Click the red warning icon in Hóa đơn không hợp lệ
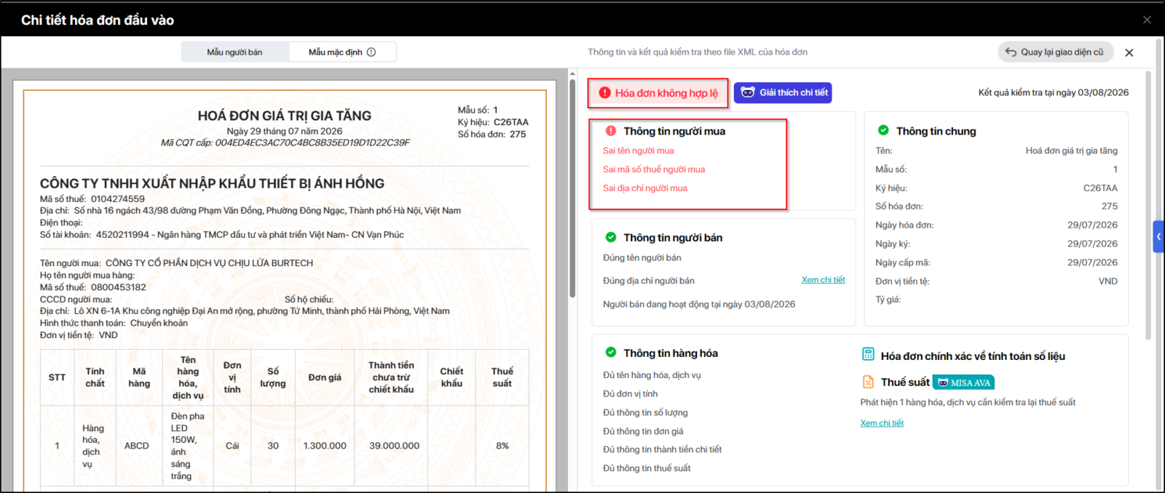 (605, 93)
